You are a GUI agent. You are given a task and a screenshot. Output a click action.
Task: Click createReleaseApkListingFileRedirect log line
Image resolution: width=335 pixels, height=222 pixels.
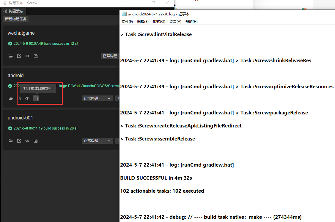tap(181, 126)
